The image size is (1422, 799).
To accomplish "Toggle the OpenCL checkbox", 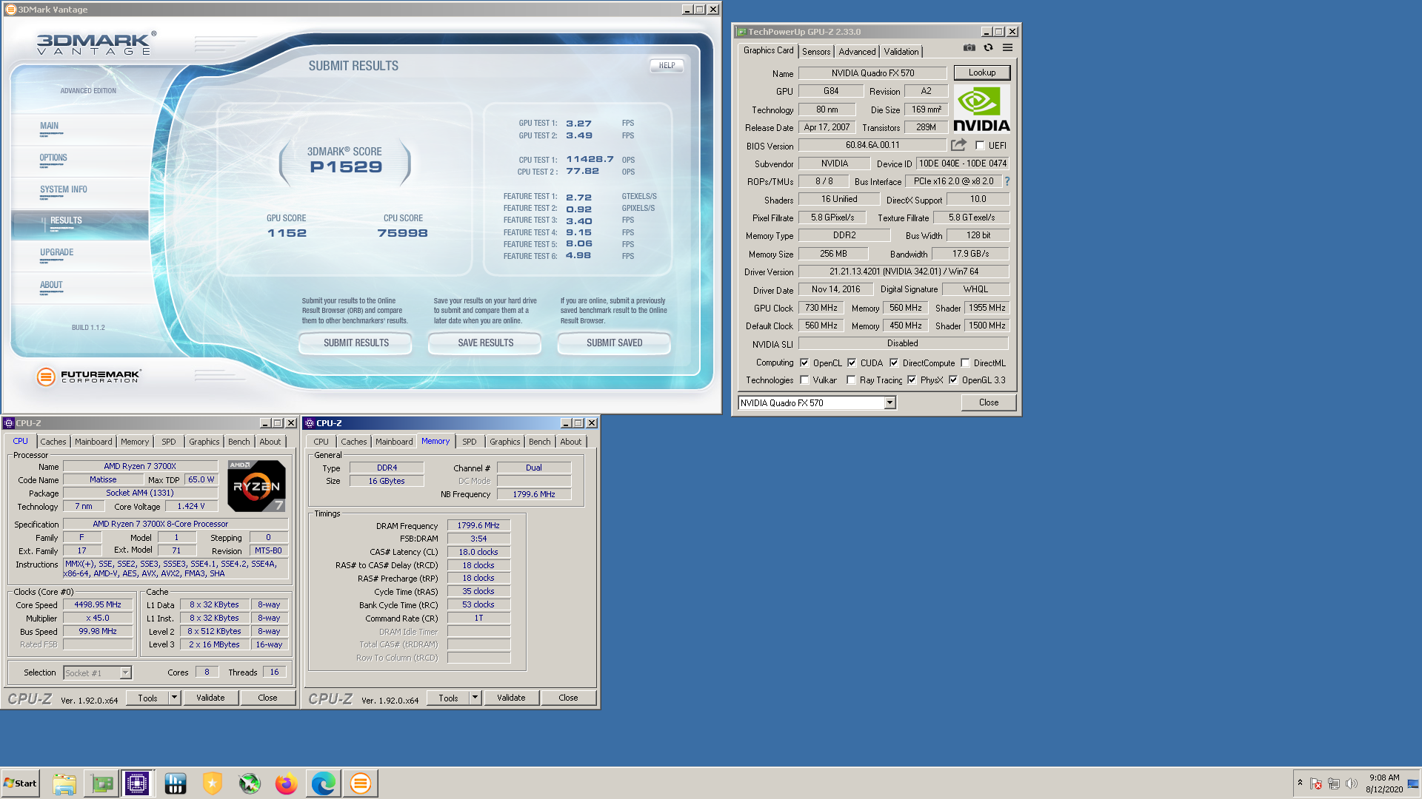I will pos(804,363).
